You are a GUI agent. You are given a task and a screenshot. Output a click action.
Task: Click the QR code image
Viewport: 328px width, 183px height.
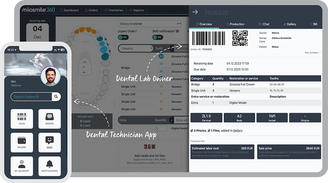[x=240, y=38]
